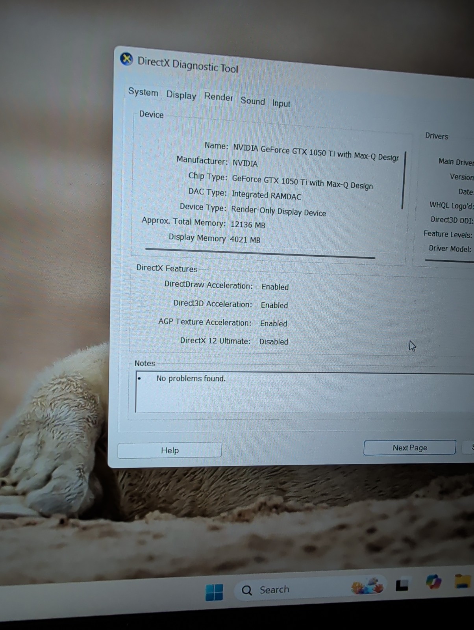Switch to the Display tab
Image resolution: width=474 pixels, height=630 pixels.
[x=181, y=95]
